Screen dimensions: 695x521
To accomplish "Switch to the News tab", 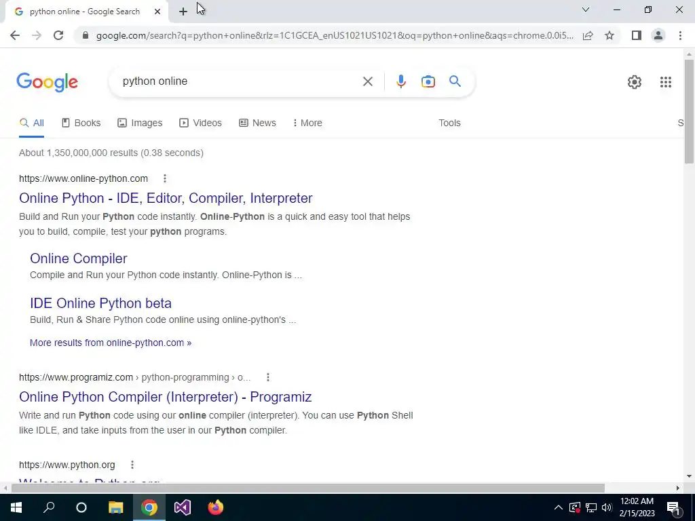I will tap(257, 123).
